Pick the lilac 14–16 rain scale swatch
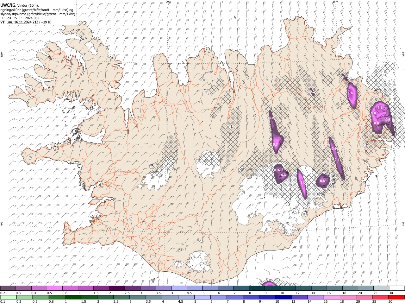 [x=315, y=297]
